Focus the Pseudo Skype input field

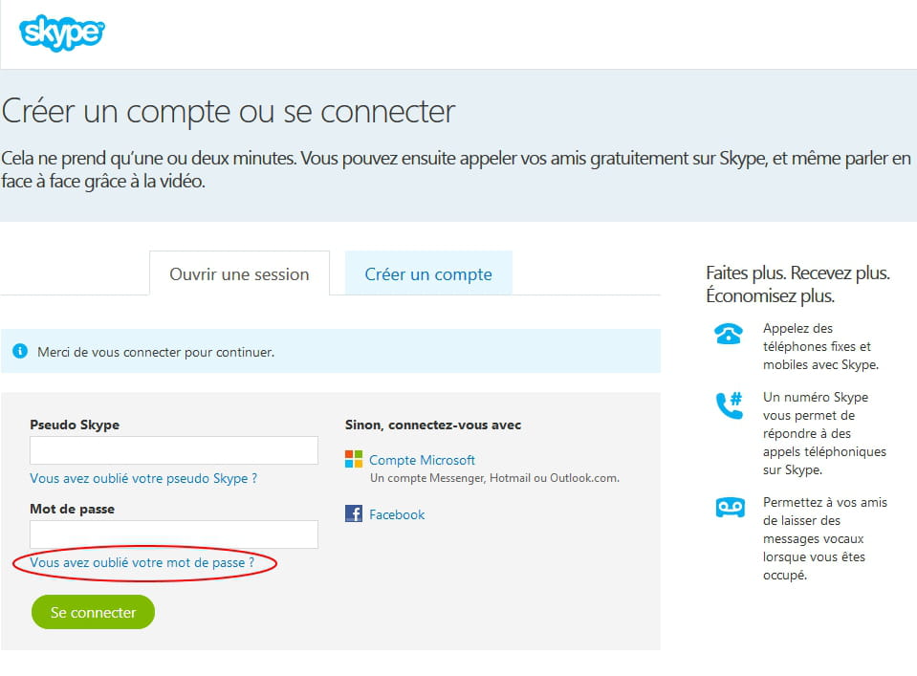174,450
